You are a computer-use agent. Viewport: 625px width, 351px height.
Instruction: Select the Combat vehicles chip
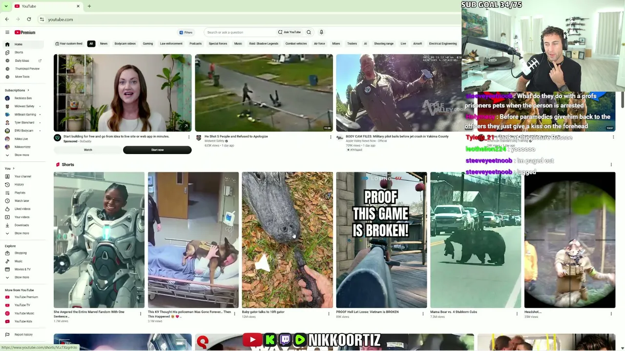(296, 44)
